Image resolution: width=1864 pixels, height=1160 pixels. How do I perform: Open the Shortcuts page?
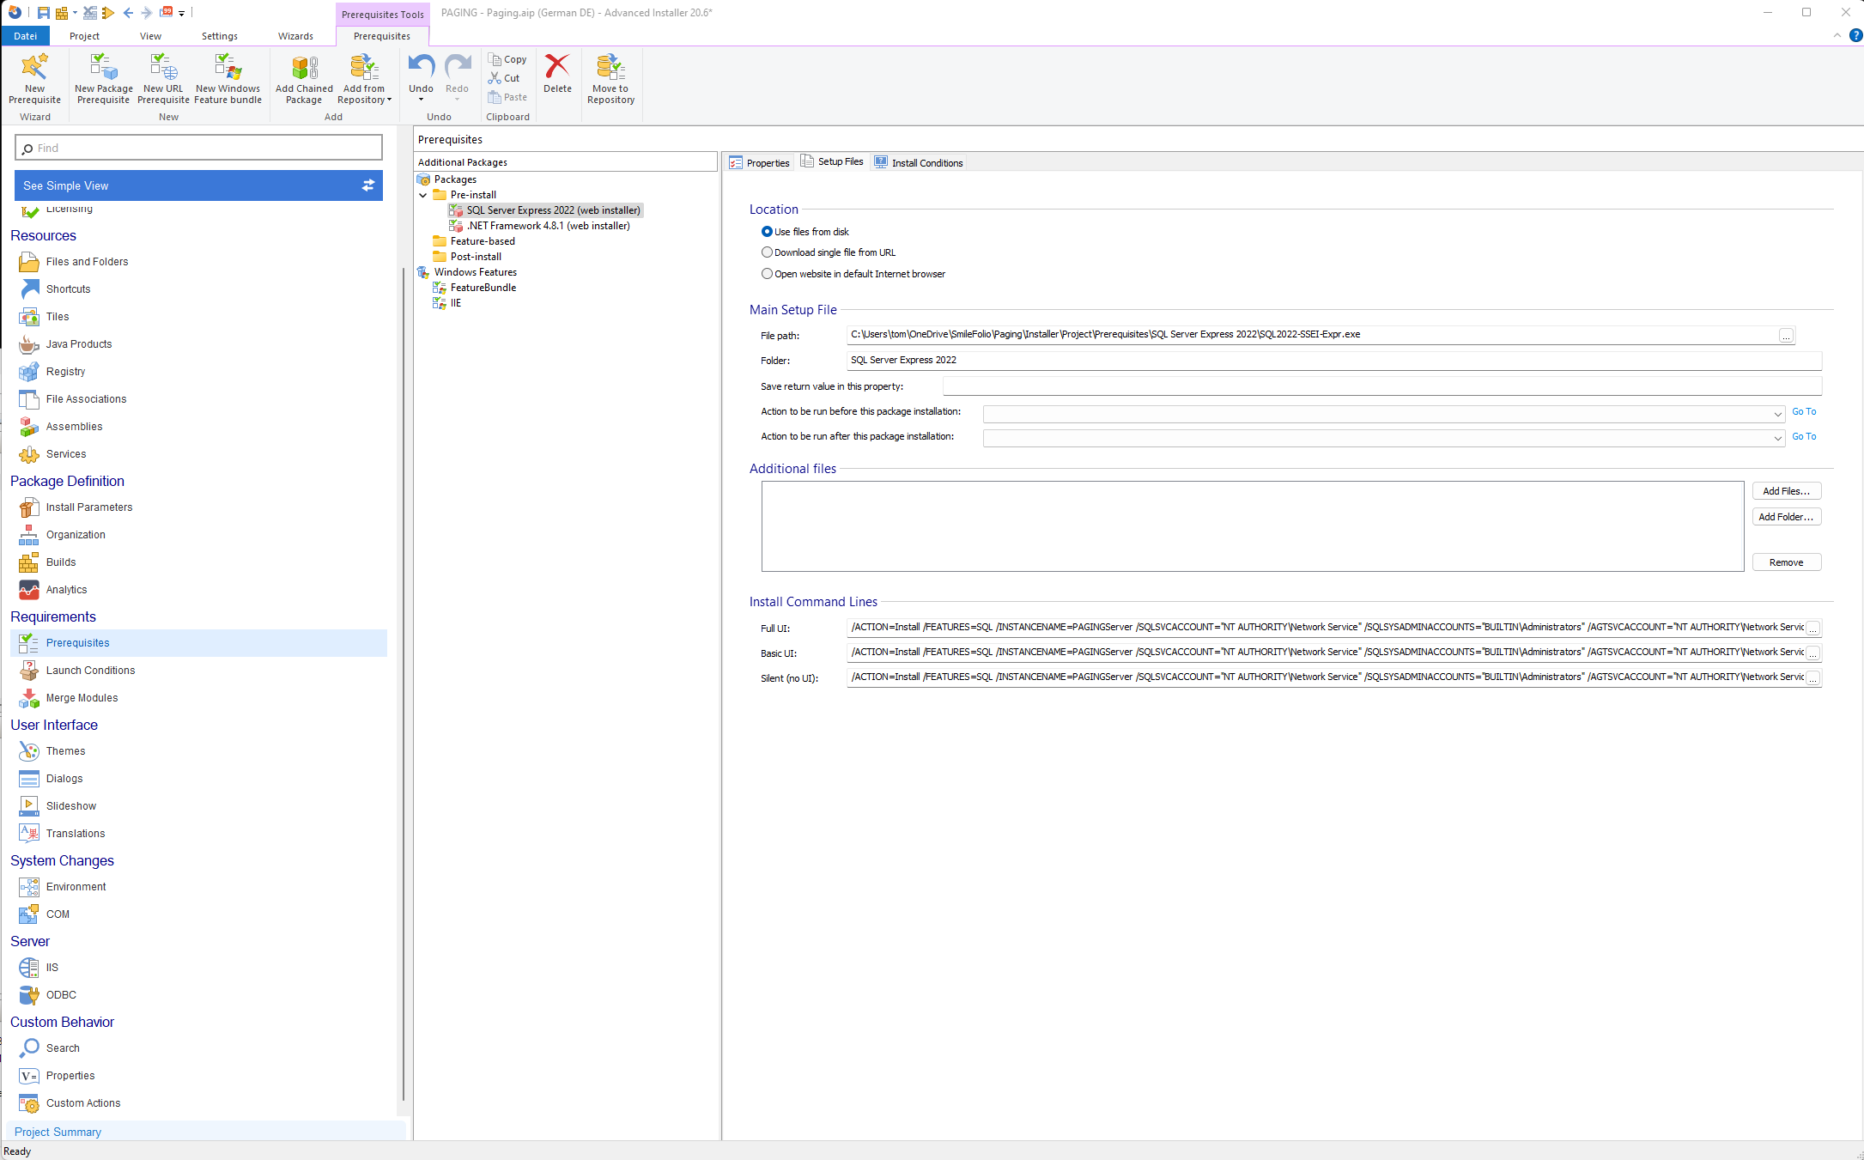click(68, 289)
